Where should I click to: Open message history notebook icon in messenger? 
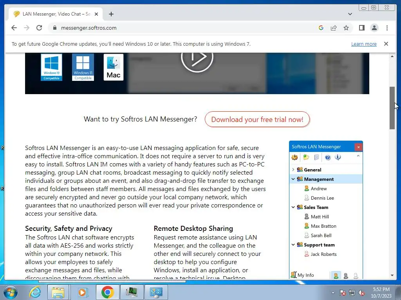pos(316,157)
